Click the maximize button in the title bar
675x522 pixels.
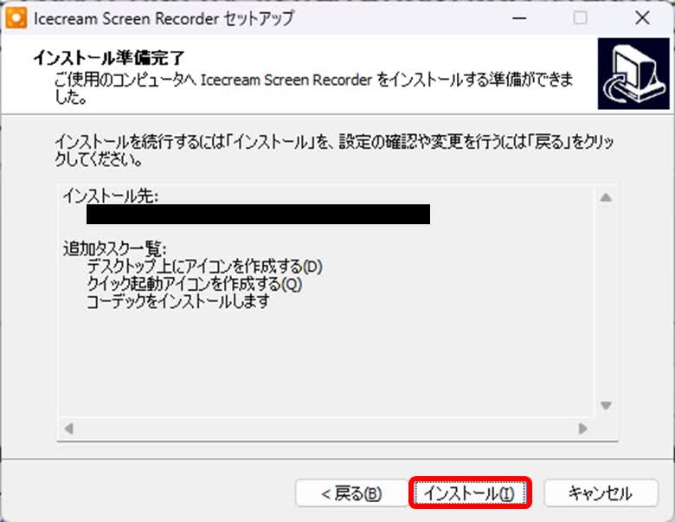coord(581,18)
